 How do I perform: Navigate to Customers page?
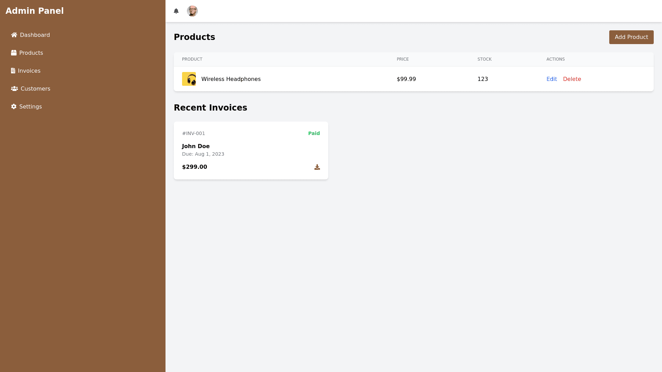pos(35,89)
